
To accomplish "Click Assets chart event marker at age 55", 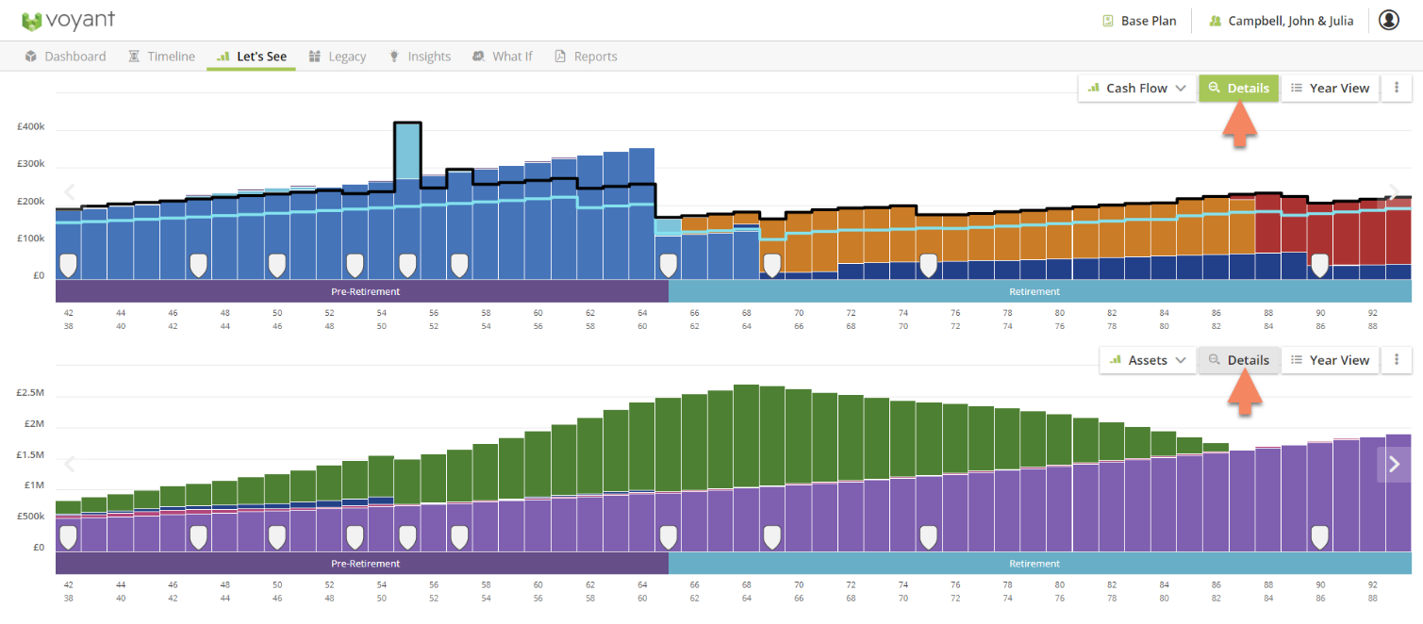I will (x=407, y=537).
